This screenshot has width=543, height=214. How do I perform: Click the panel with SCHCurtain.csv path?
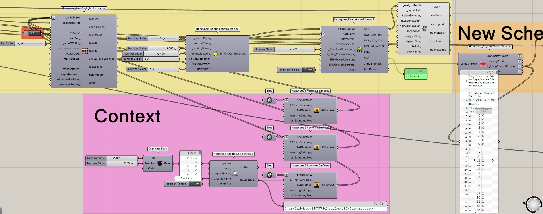(335, 206)
